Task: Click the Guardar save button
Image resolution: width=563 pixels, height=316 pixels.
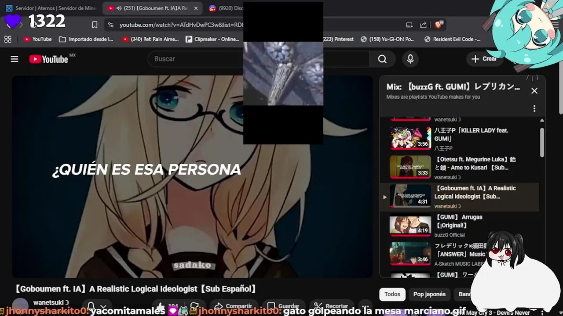Action: 283,306
